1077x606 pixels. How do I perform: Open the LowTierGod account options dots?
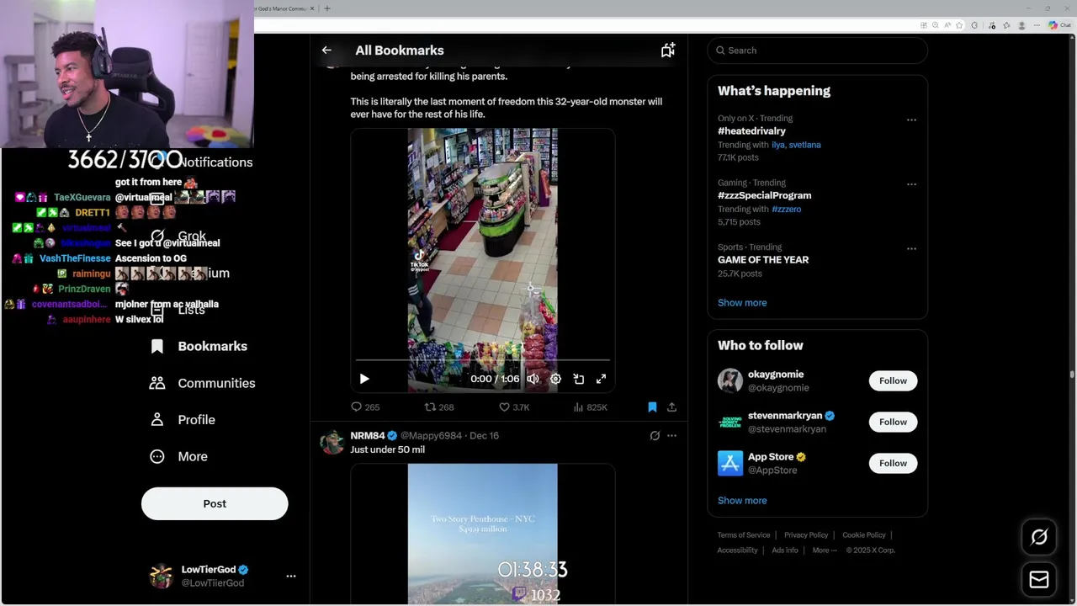pyautogui.click(x=291, y=576)
